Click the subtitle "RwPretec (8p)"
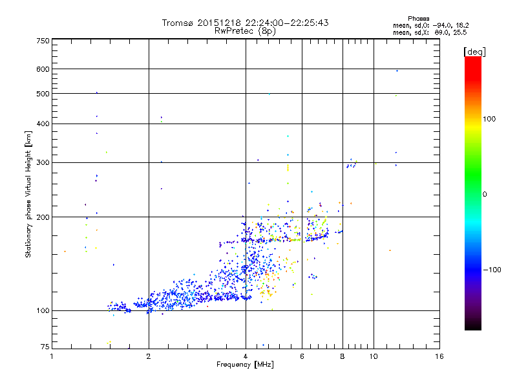Screen dimensions: 517x388 tap(245, 31)
